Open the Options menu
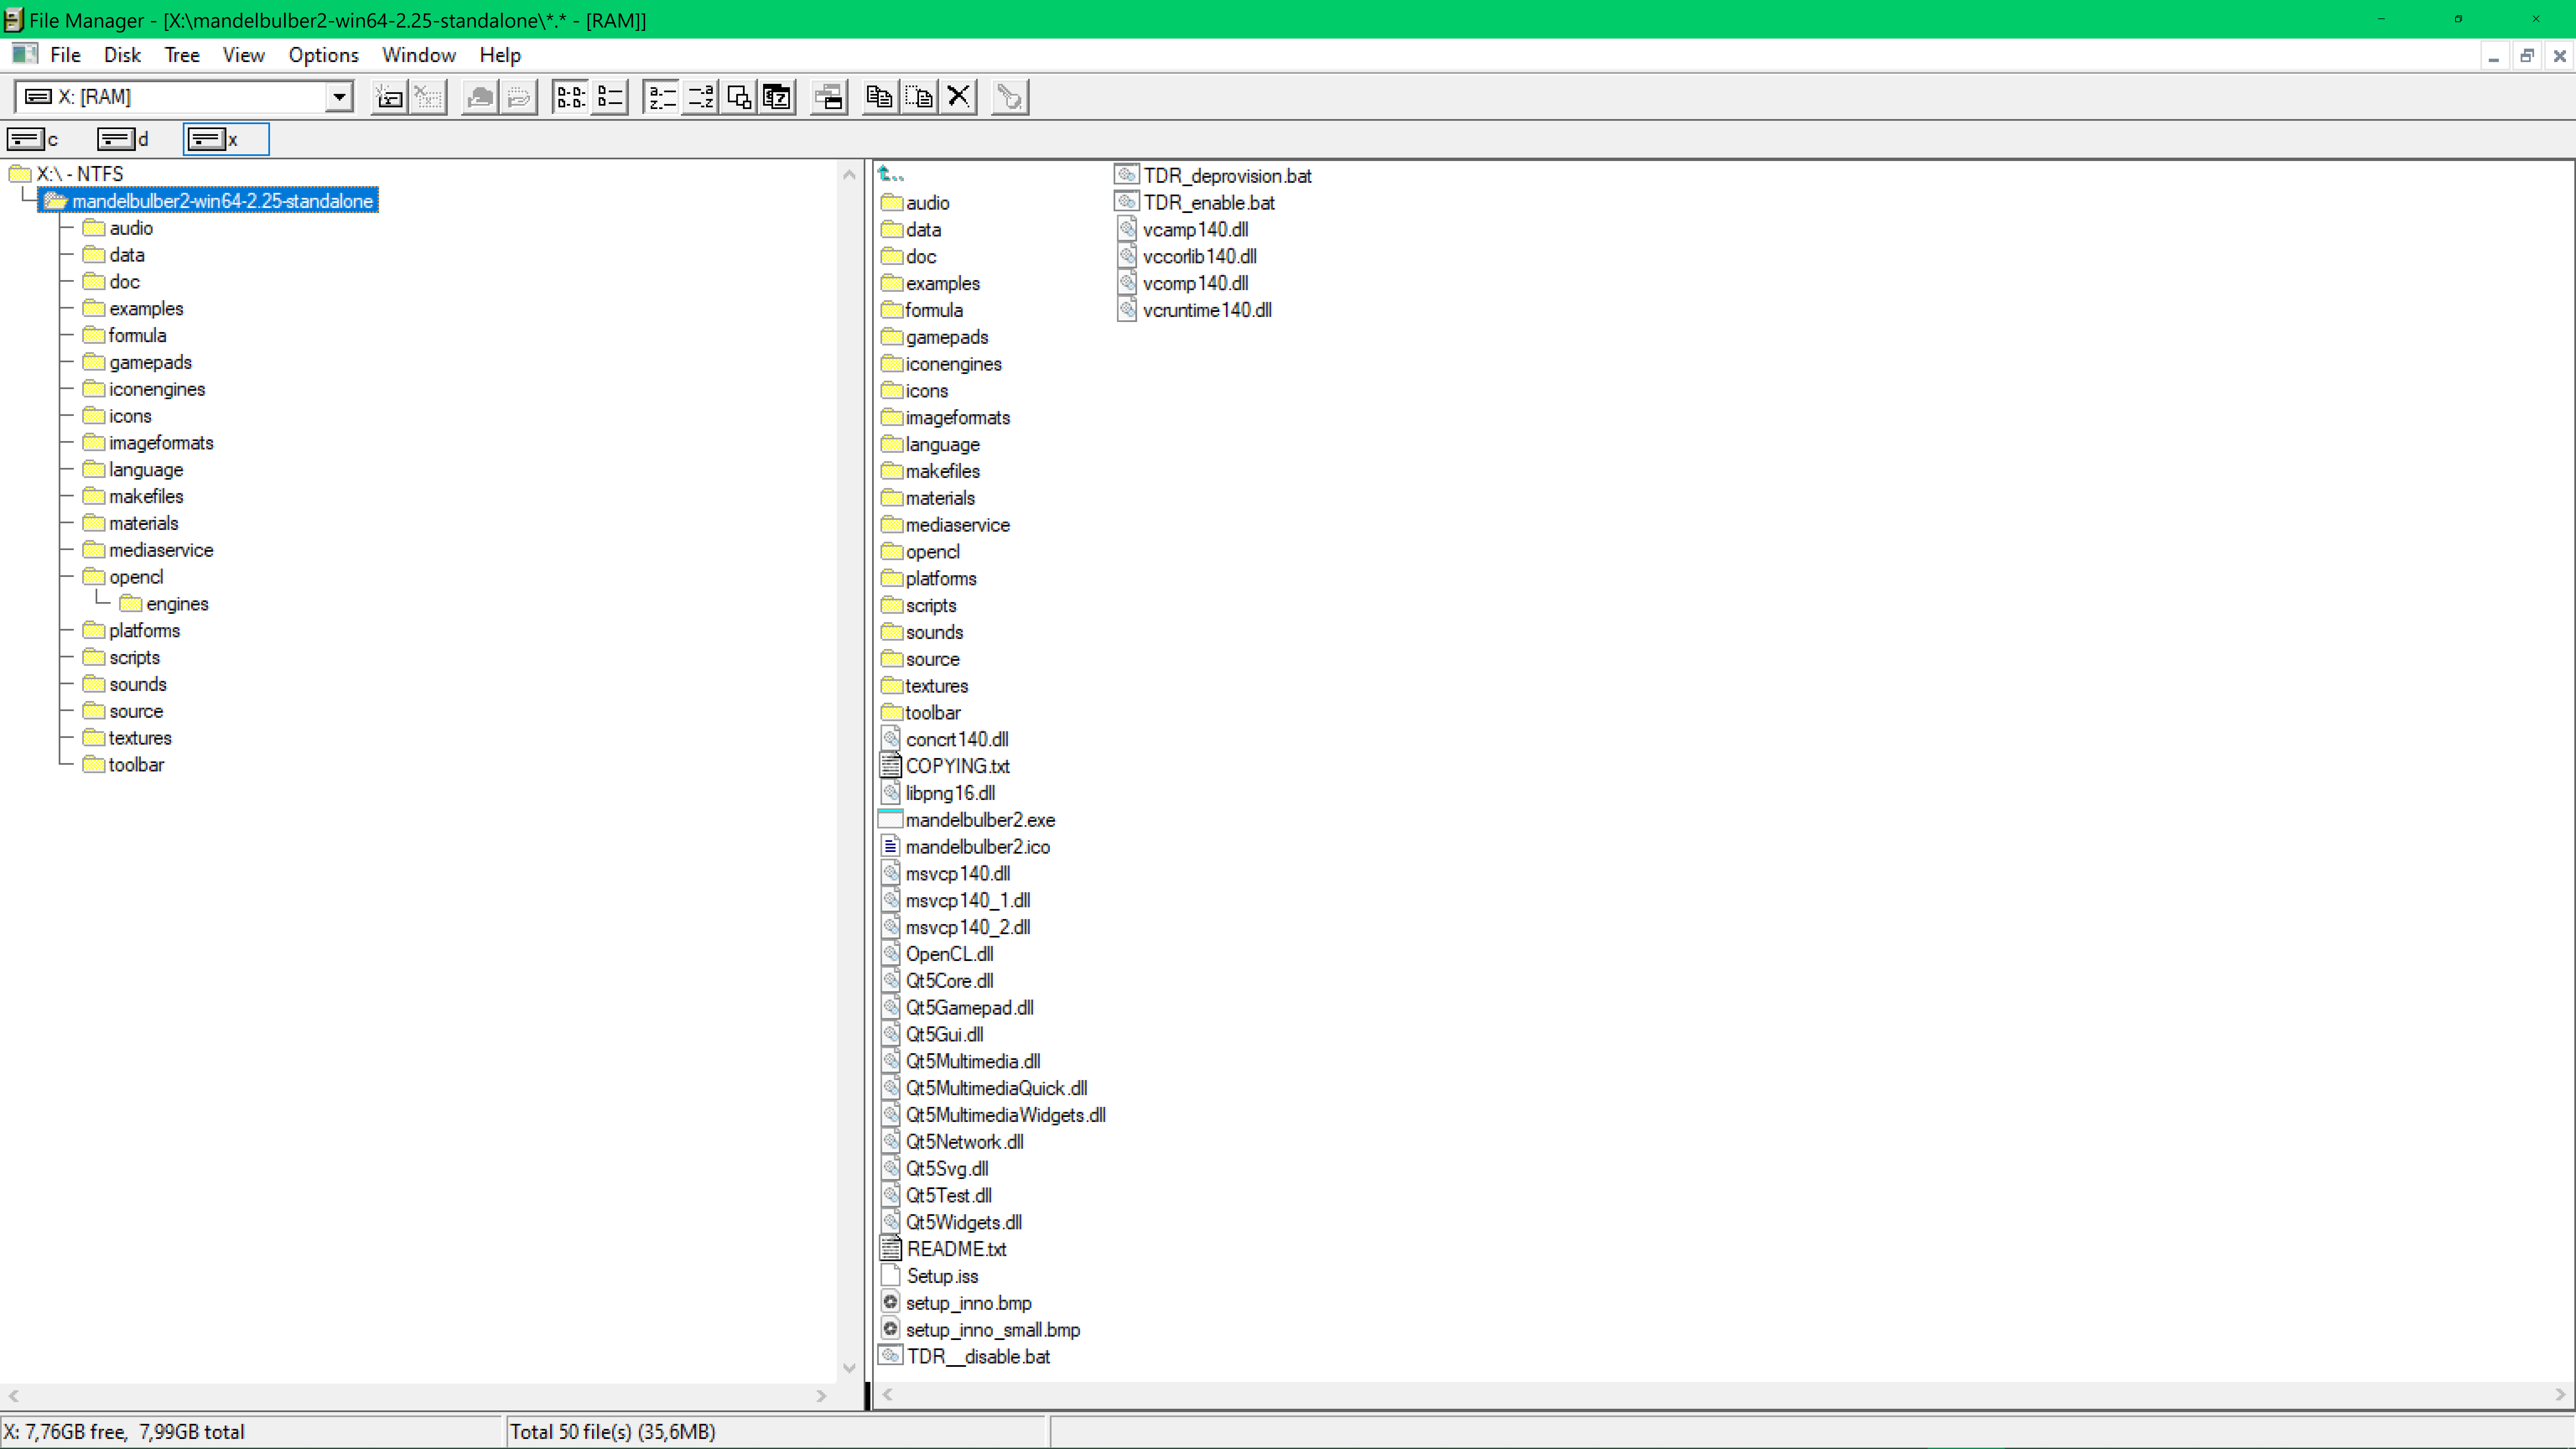Image resolution: width=2576 pixels, height=1449 pixels. click(x=323, y=55)
